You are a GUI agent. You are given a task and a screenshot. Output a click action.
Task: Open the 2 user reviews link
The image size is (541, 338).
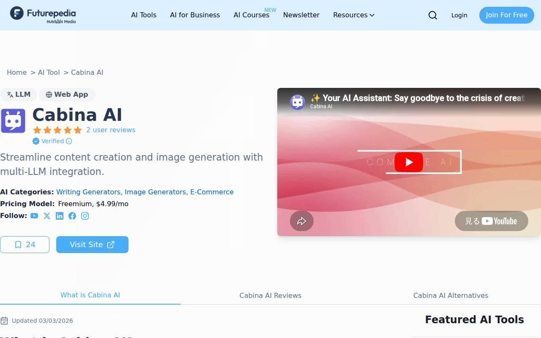pyautogui.click(x=111, y=130)
